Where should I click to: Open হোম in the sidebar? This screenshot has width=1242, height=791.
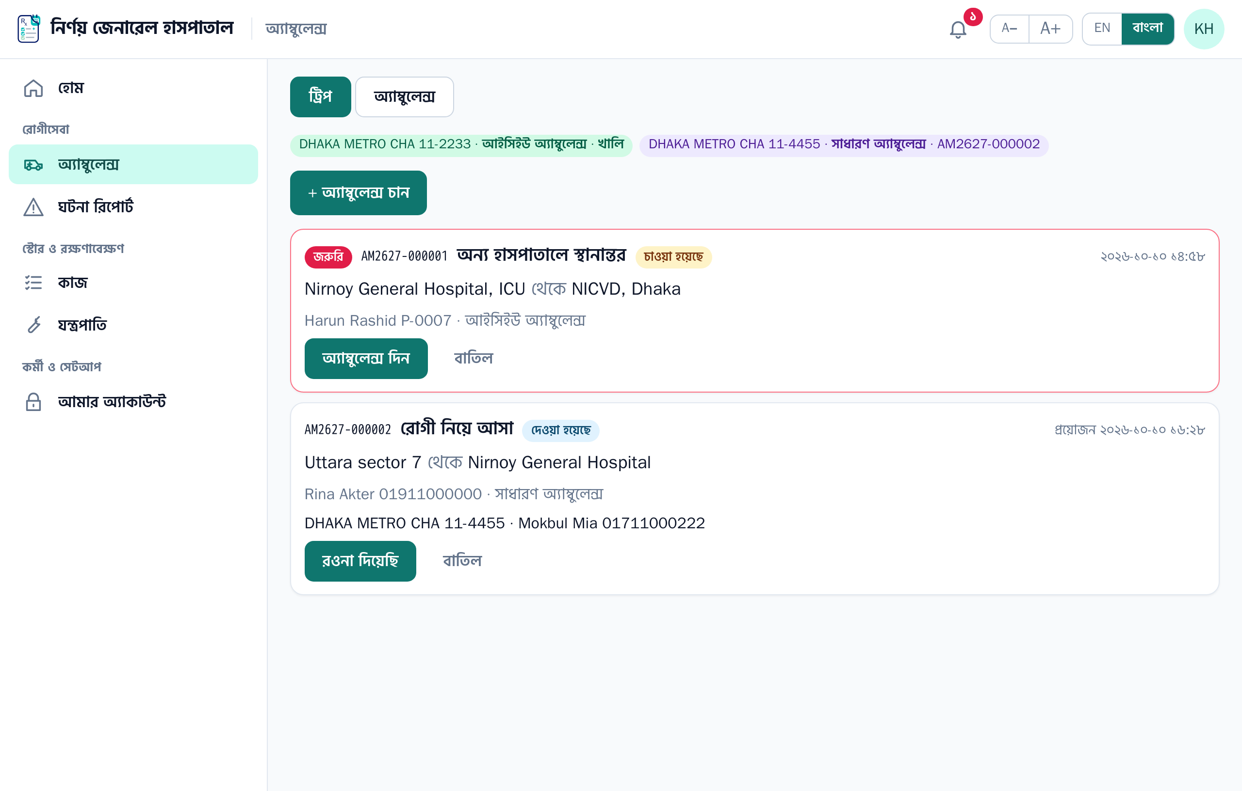tap(133, 88)
